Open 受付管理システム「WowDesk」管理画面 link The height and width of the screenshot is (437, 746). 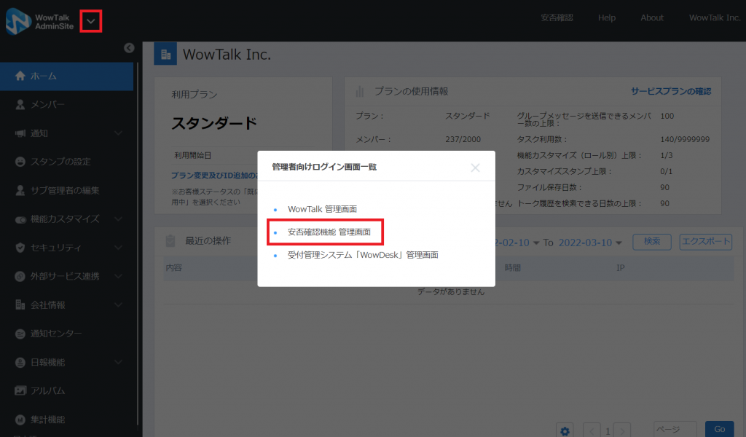tap(363, 255)
